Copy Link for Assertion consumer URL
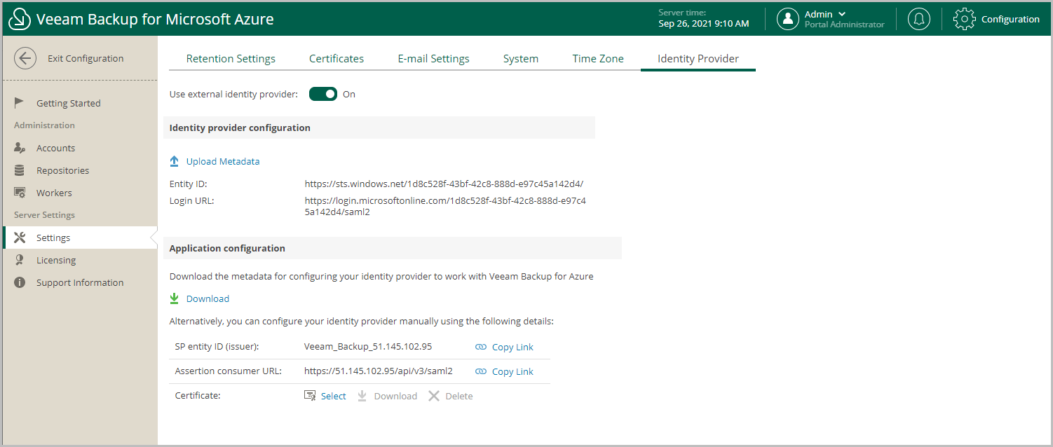Viewport: 1053px width, 447px height. pos(512,371)
